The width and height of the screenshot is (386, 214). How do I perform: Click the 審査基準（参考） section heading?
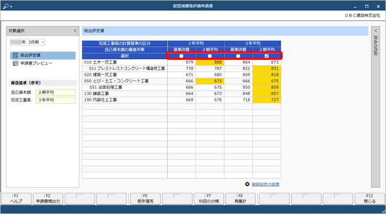(26, 83)
